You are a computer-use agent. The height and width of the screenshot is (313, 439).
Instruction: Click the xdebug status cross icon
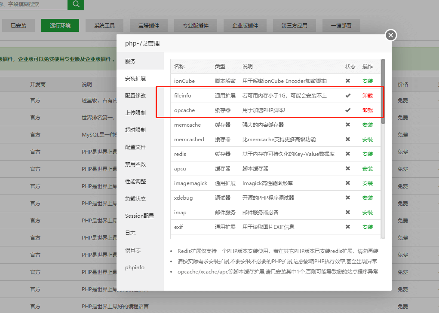[x=348, y=198]
